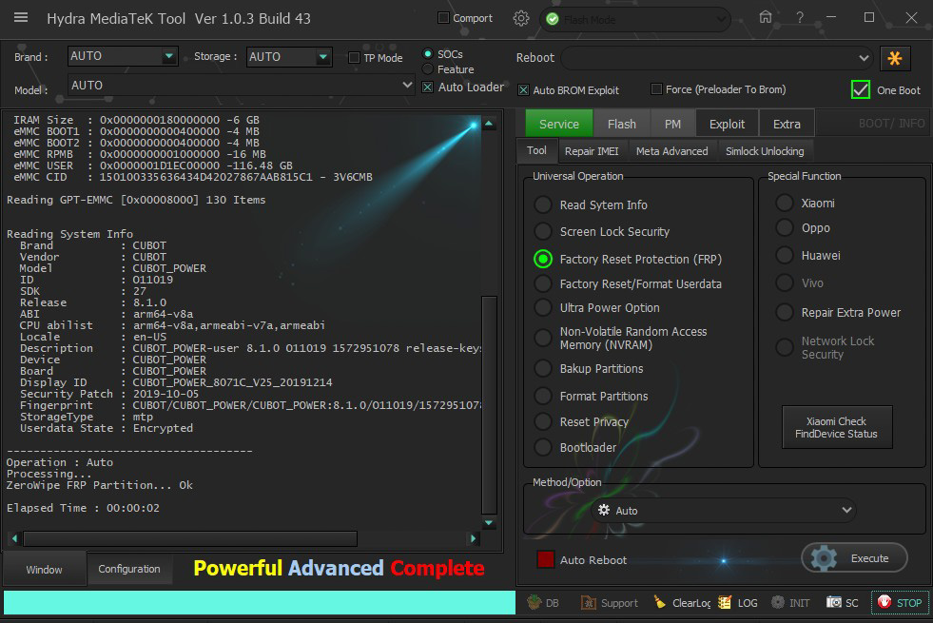Click the log panel horizontal scrollbar
The width and height of the screenshot is (933, 623).
click(x=190, y=538)
